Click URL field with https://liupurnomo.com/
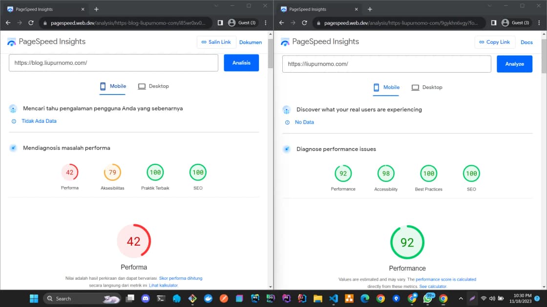This screenshot has width=547, height=307. click(386, 64)
